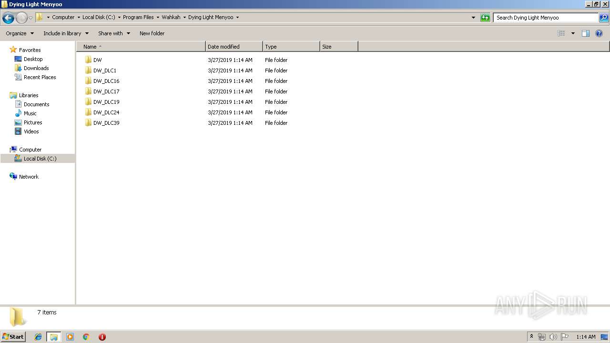Launch Google Chrome from taskbar

point(86,337)
